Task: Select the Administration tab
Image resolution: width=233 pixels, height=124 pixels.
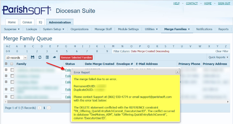Action: click(x=60, y=22)
